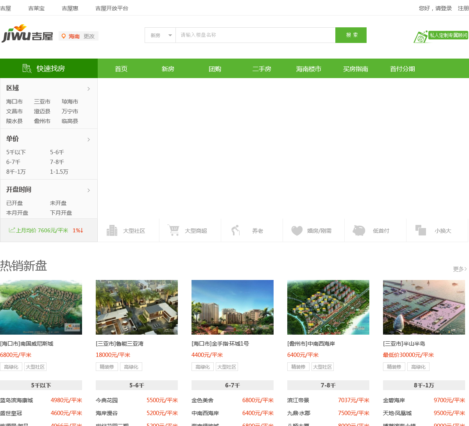This screenshot has width=469, height=426.
Task: Click the 大型商超 shopping cart icon
Action: pos(174,230)
